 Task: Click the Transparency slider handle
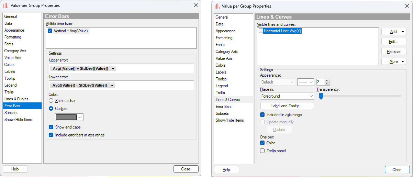(x=321, y=96)
